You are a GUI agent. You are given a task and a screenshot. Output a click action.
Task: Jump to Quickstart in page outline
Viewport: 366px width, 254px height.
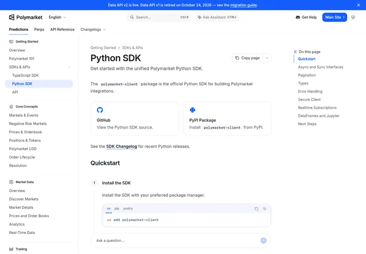(307, 59)
